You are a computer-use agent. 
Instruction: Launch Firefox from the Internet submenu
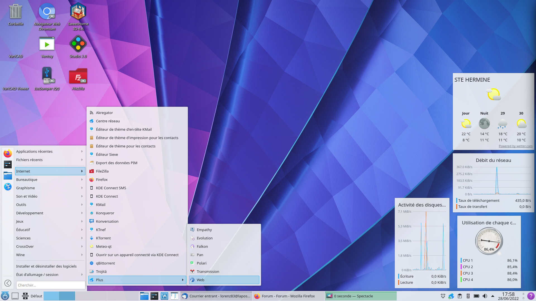pyautogui.click(x=137, y=179)
